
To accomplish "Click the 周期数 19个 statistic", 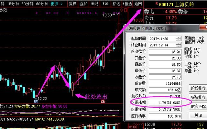I will click(x=194, y=38).
